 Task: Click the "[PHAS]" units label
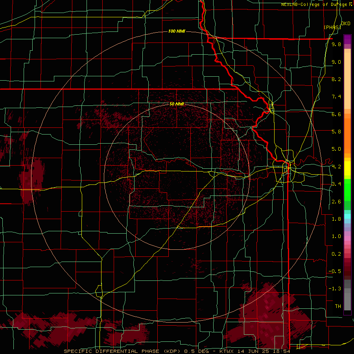click(x=332, y=27)
